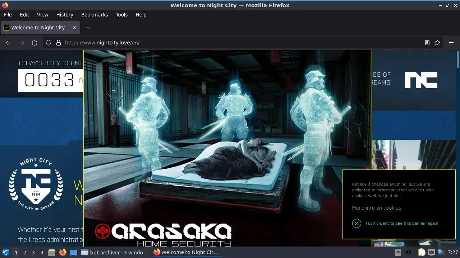Open clipboard manager tray icon
Screen dimensions: 460x258
pos(422,252)
